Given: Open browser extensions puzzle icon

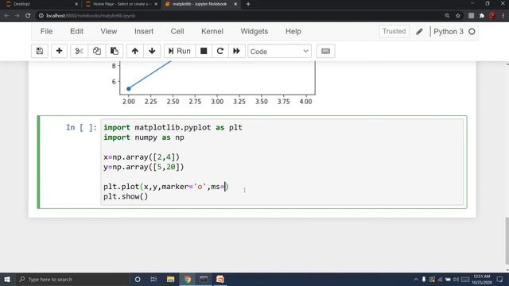Looking at the screenshot, I should click(482, 16).
